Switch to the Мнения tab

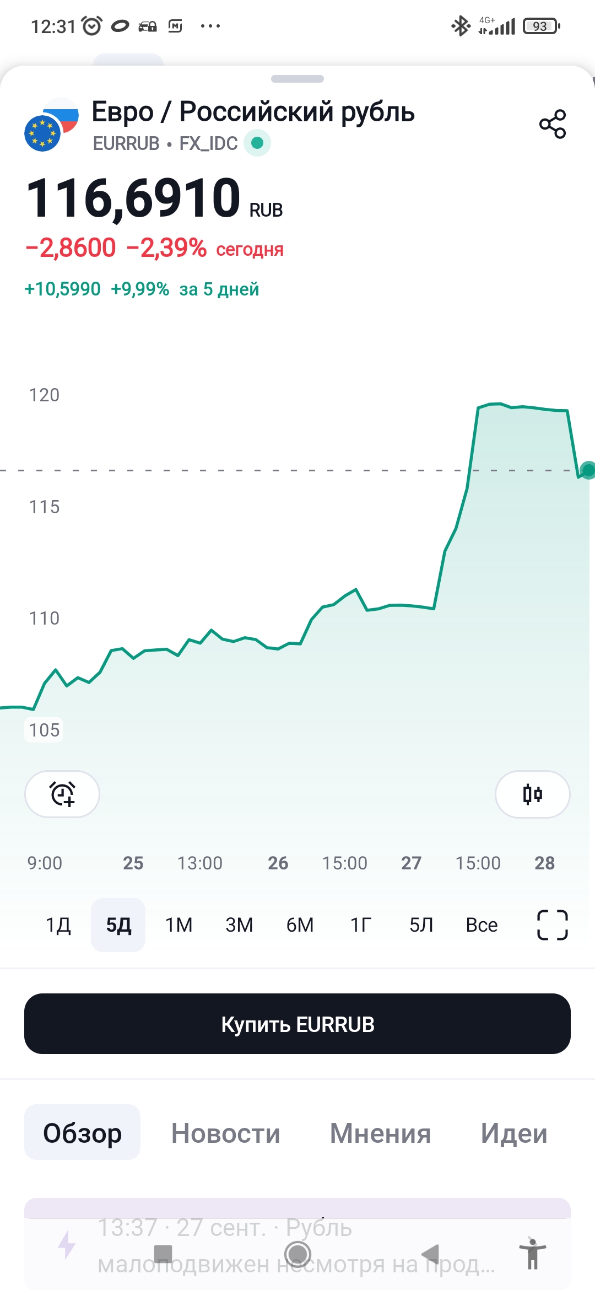380,1133
